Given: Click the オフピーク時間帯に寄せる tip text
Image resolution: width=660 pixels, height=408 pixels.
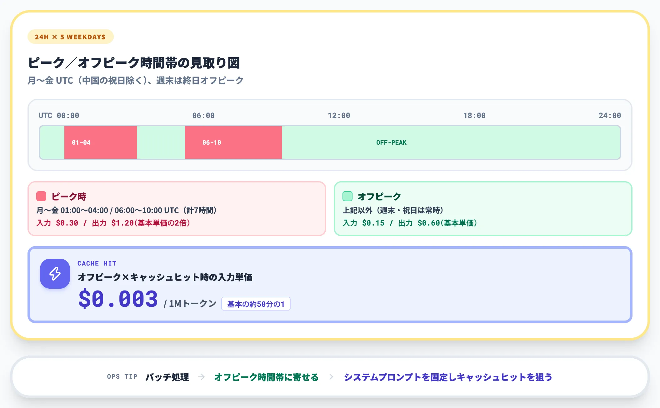Looking at the screenshot, I should [266, 377].
